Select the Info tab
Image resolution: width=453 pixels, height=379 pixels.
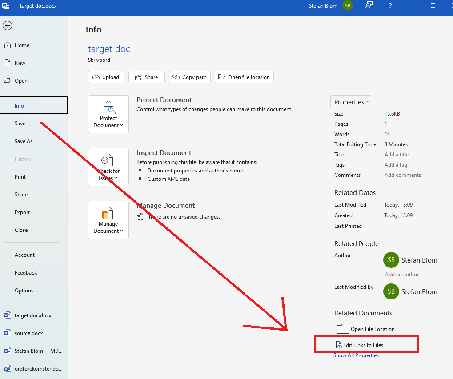[x=33, y=105]
